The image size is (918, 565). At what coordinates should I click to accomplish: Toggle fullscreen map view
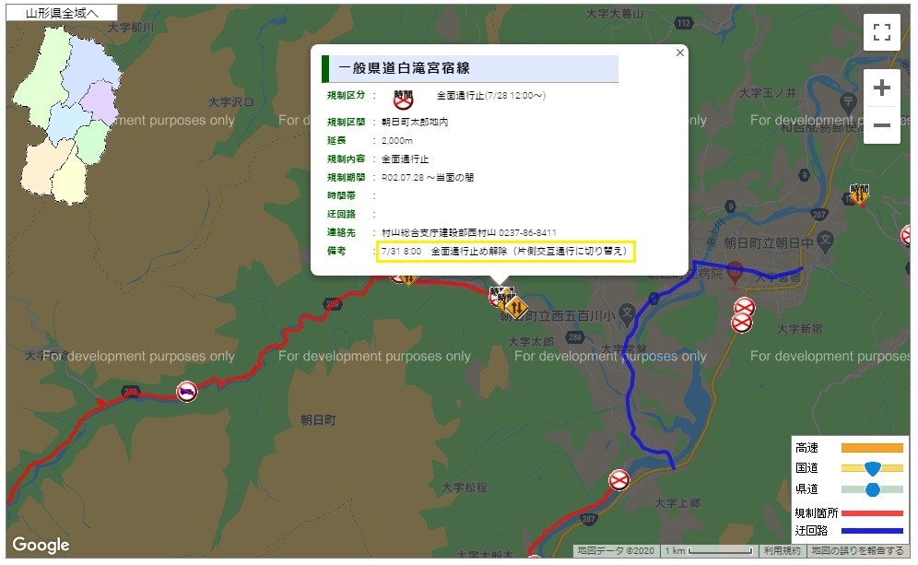882,32
